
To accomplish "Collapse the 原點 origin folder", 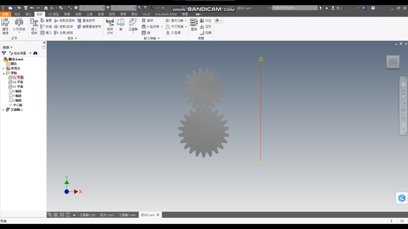I will (x=3, y=73).
